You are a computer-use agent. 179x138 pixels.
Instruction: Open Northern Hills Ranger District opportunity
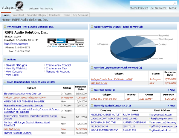point(27,124)
